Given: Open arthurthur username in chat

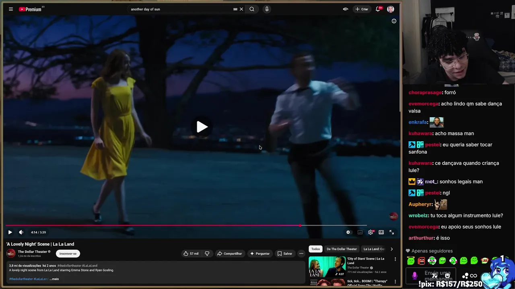Looking at the screenshot, I should 421,238.
